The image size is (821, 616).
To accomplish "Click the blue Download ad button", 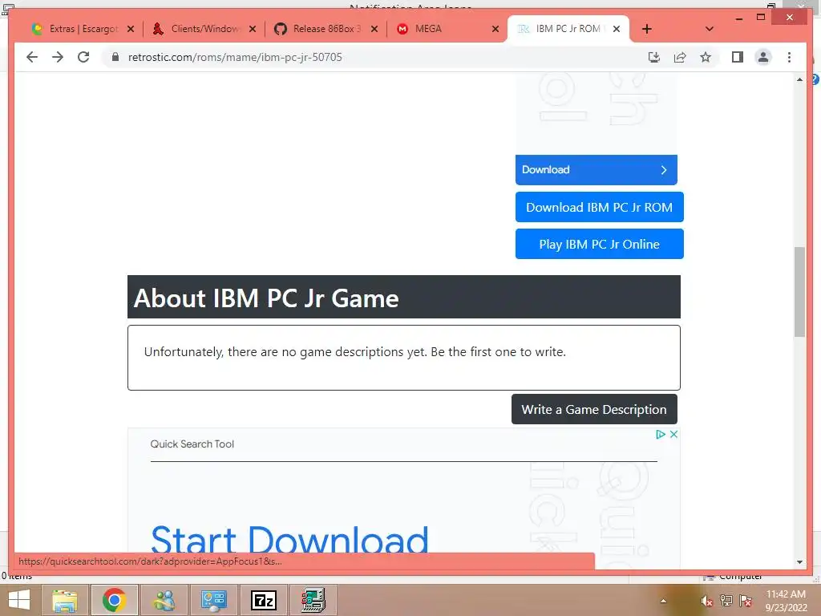I will coord(597,170).
